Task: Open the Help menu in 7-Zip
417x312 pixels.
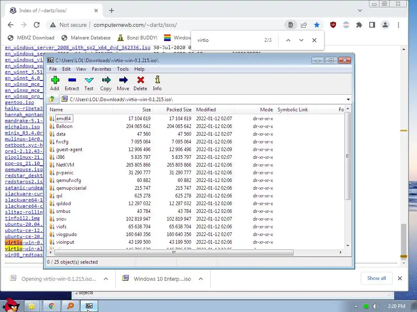Action: 139,69
